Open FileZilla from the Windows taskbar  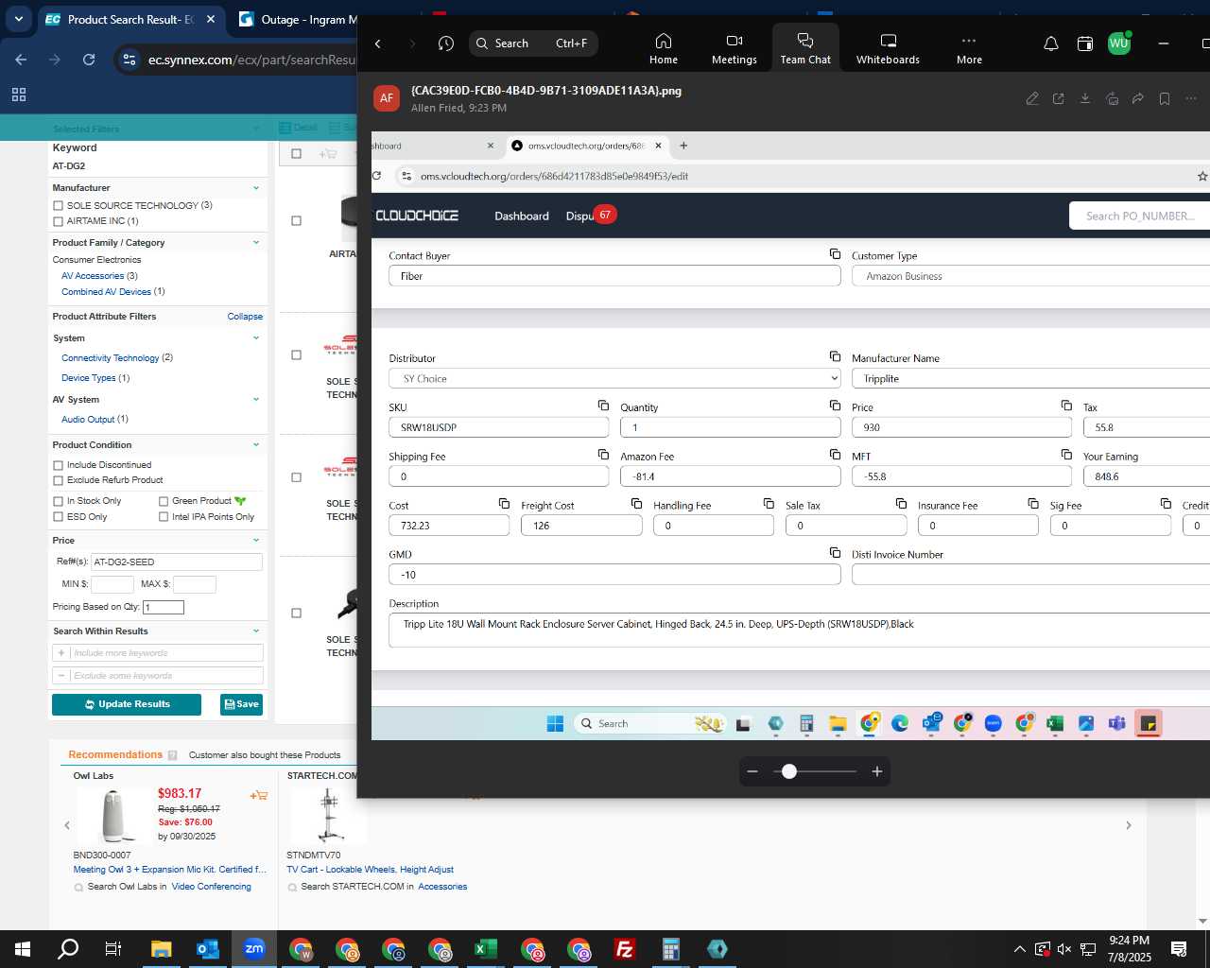(624, 949)
